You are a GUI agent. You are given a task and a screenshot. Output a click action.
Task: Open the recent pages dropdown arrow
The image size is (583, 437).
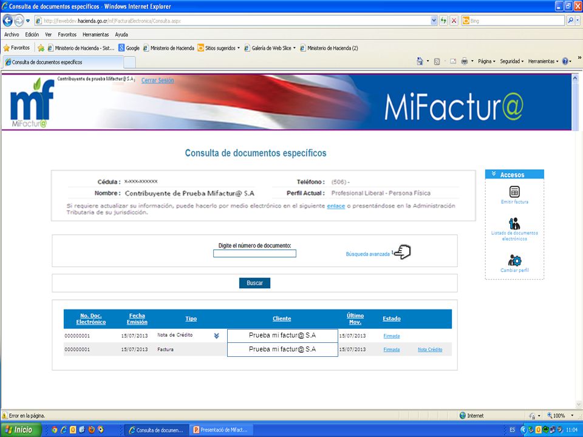pyautogui.click(x=27, y=21)
